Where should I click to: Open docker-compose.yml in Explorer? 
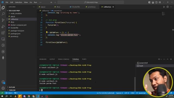pos(22,25)
